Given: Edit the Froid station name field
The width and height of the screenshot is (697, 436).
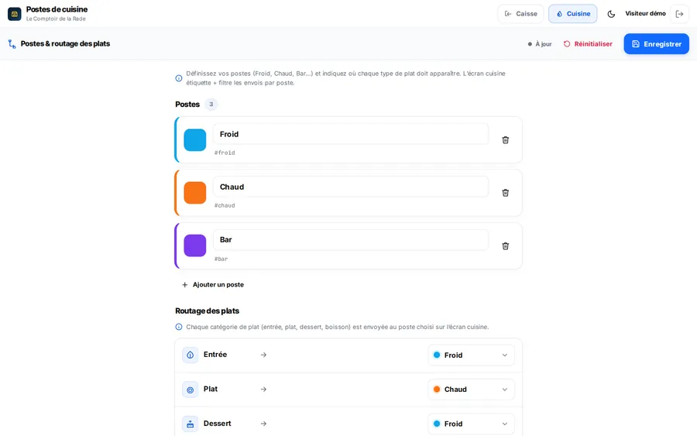Looking at the screenshot, I should click(x=351, y=134).
